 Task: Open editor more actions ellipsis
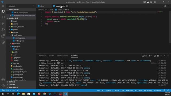[x=168, y=6]
